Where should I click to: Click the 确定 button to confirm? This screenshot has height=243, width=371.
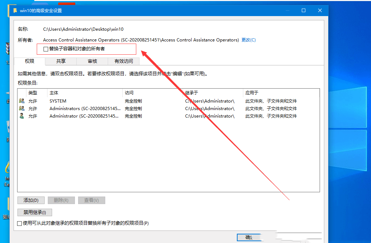tap(250, 237)
